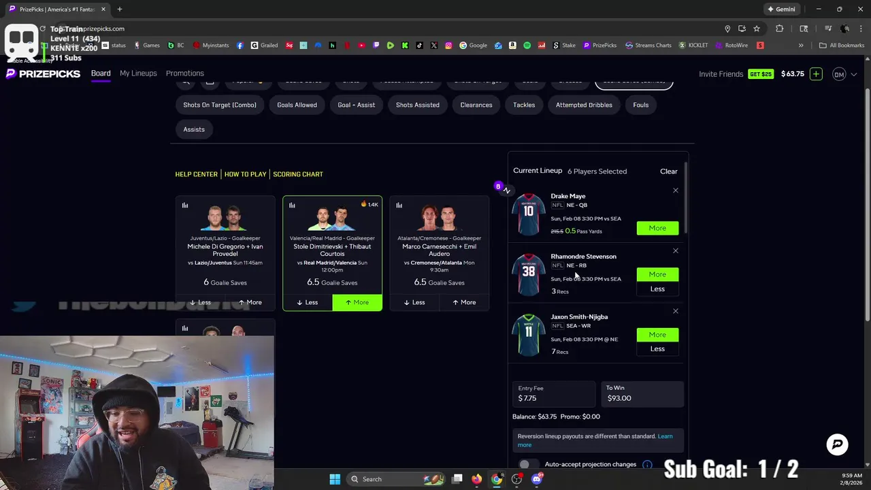Select More for Di Gregorio + Provedel

point(250,302)
